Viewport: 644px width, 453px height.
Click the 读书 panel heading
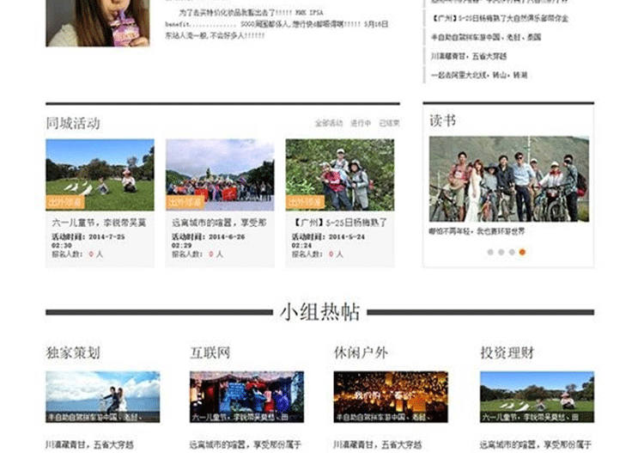(x=443, y=121)
